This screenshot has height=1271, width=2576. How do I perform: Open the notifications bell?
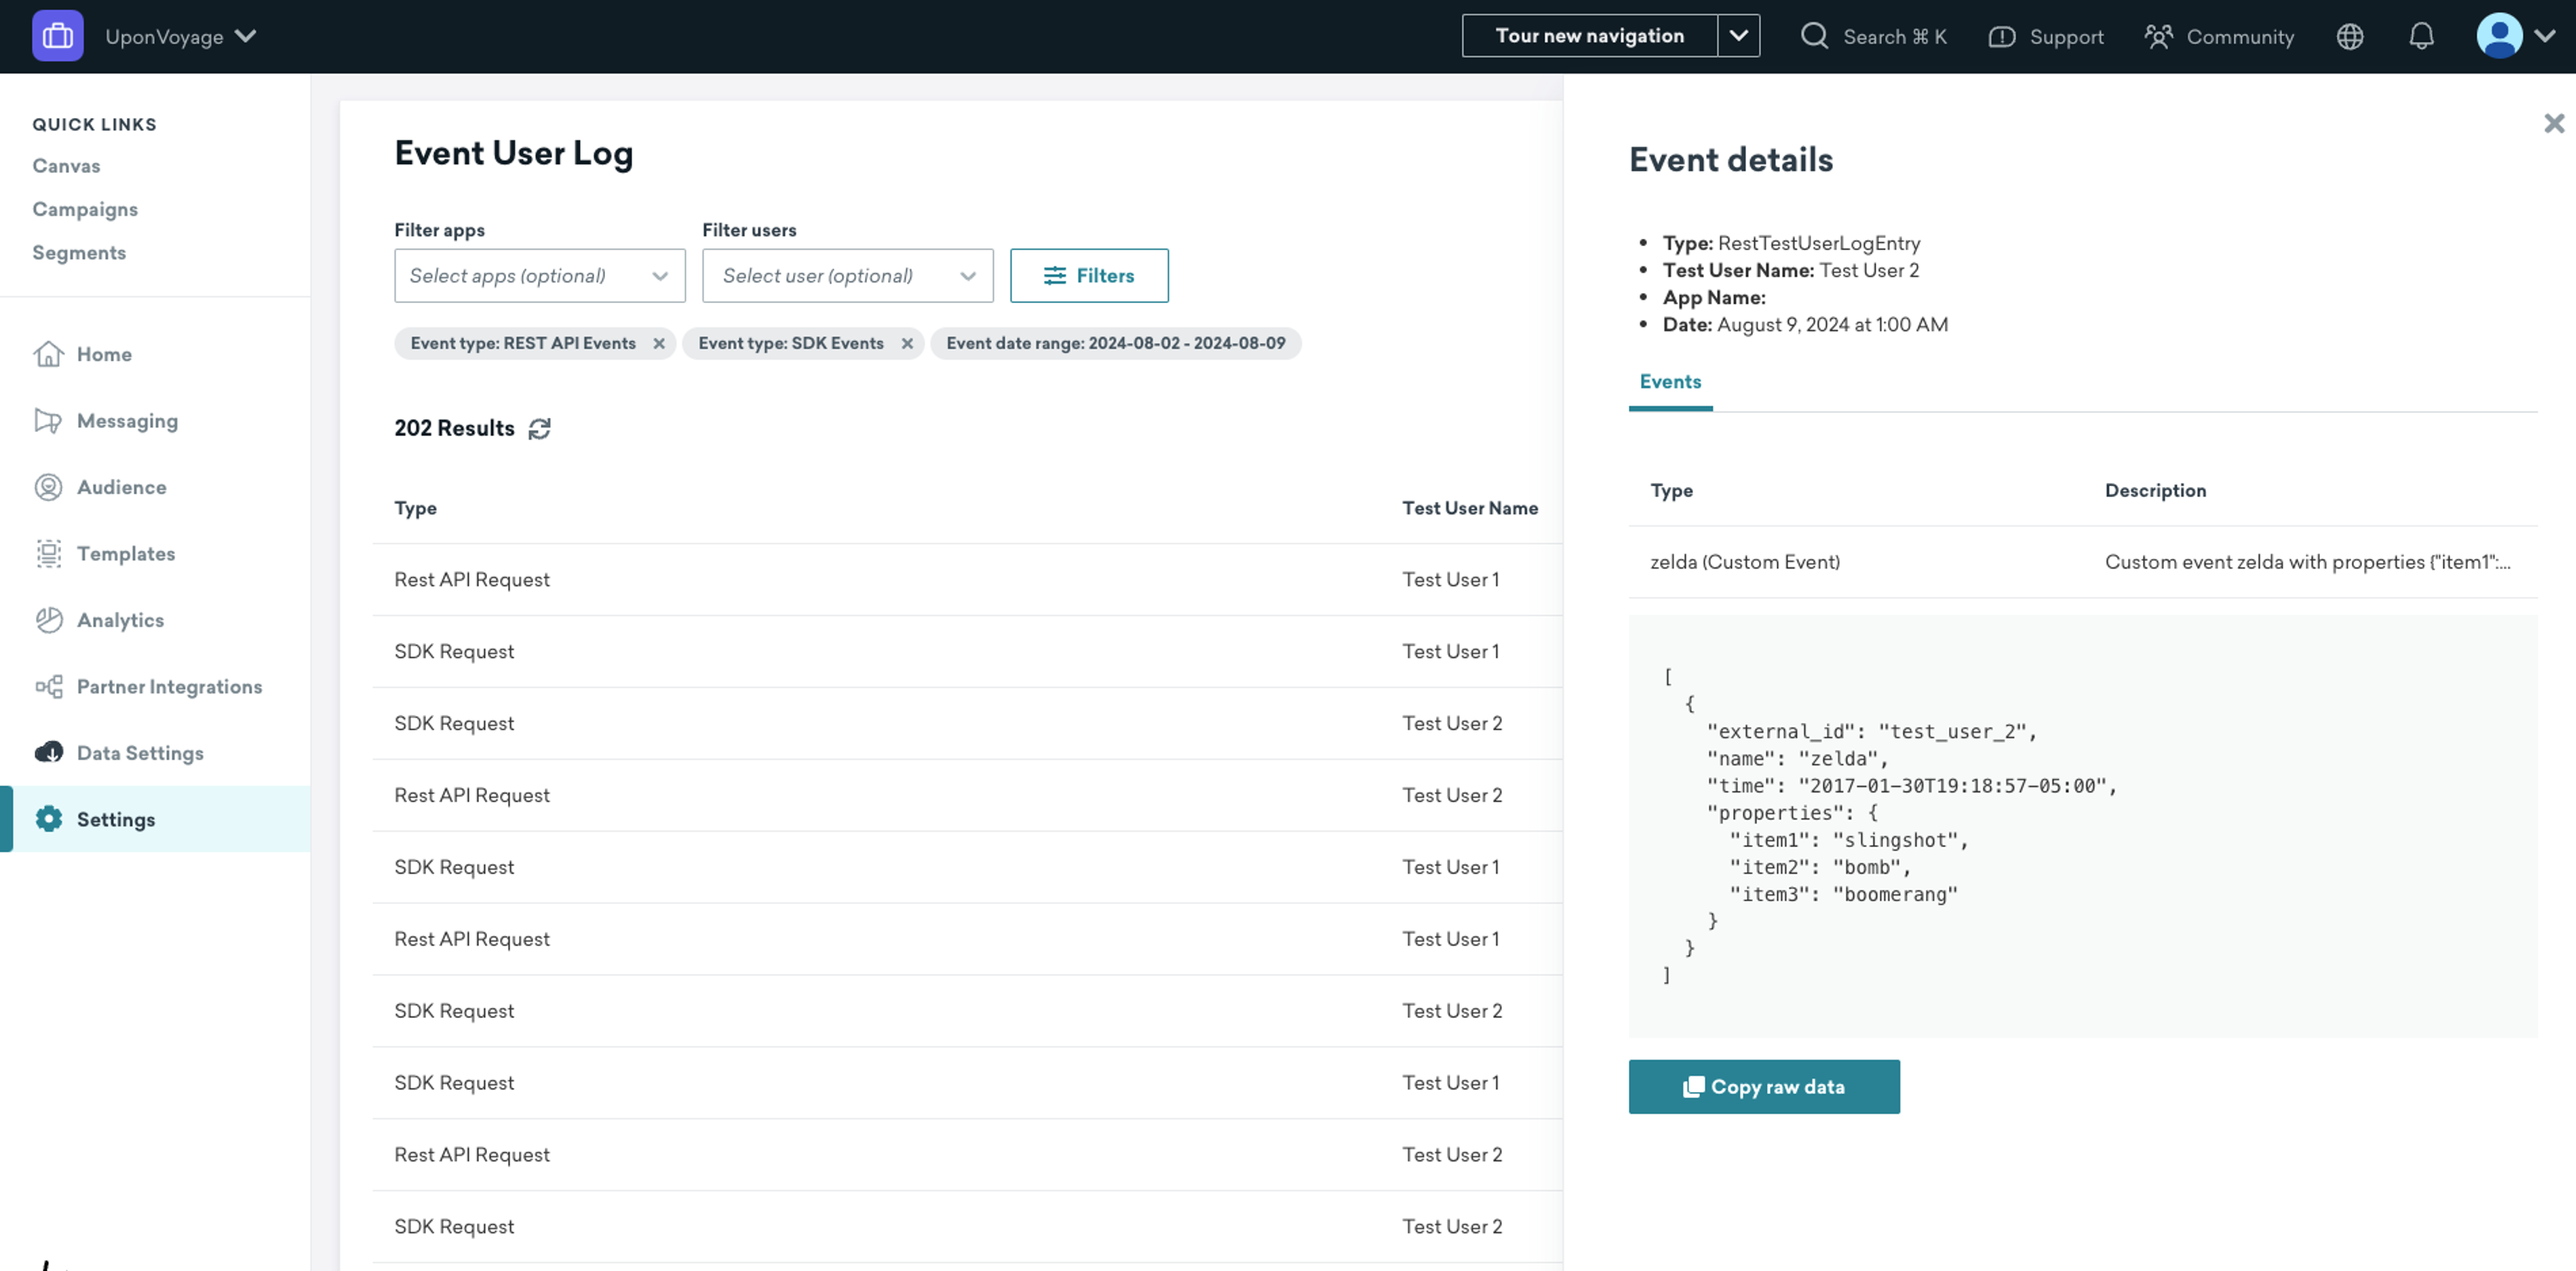click(2420, 37)
